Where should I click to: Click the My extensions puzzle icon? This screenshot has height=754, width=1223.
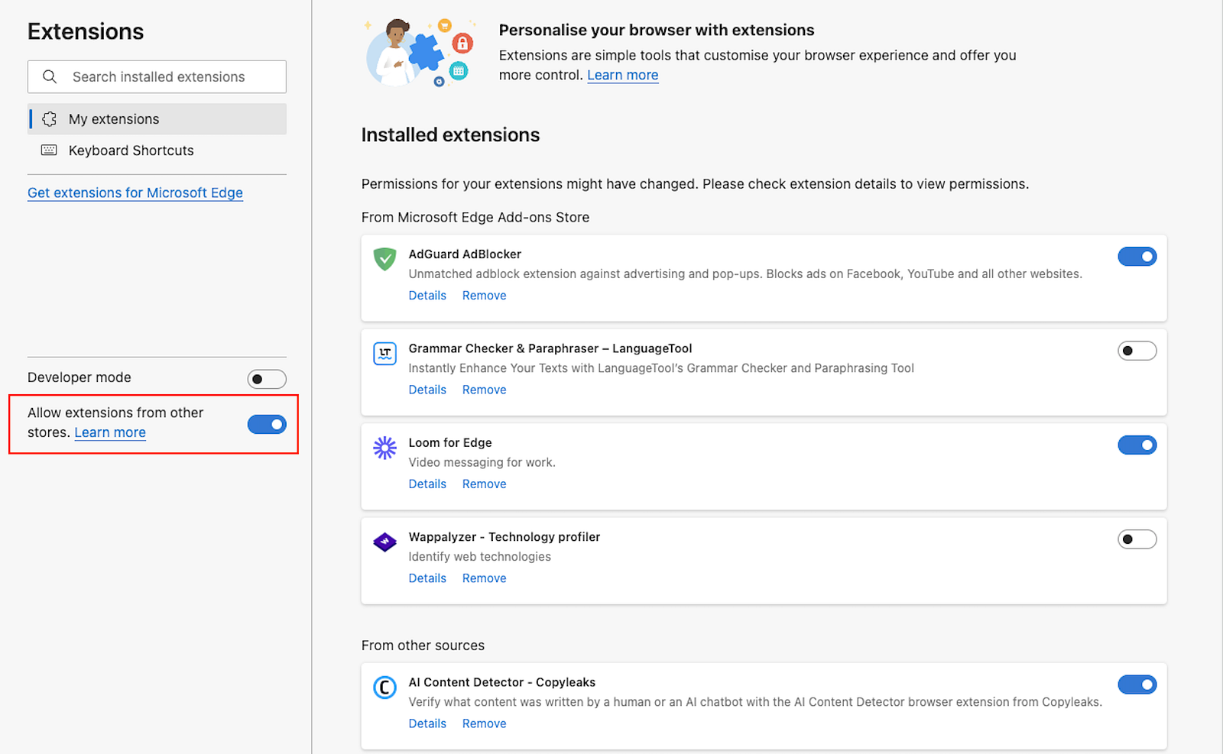(50, 118)
